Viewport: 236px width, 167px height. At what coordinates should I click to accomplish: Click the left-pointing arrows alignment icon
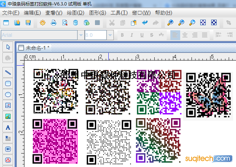(x=218, y=35)
